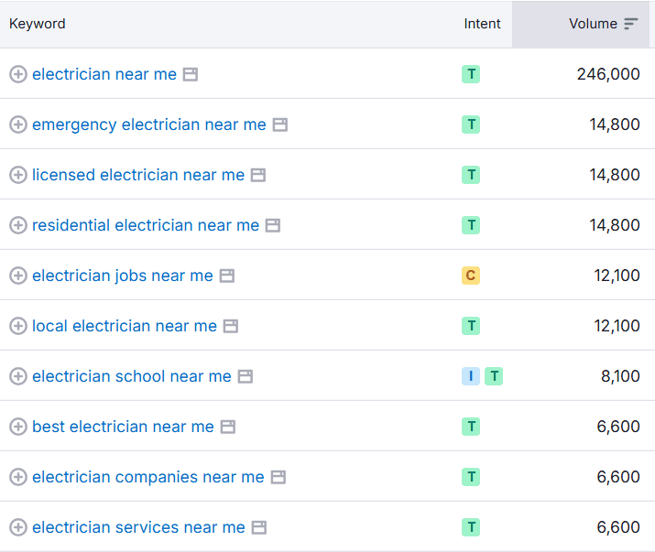This screenshot has width=655, height=552.
Task: Add 'electrician jobs near me' using plus icon
Action: coord(18,276)
